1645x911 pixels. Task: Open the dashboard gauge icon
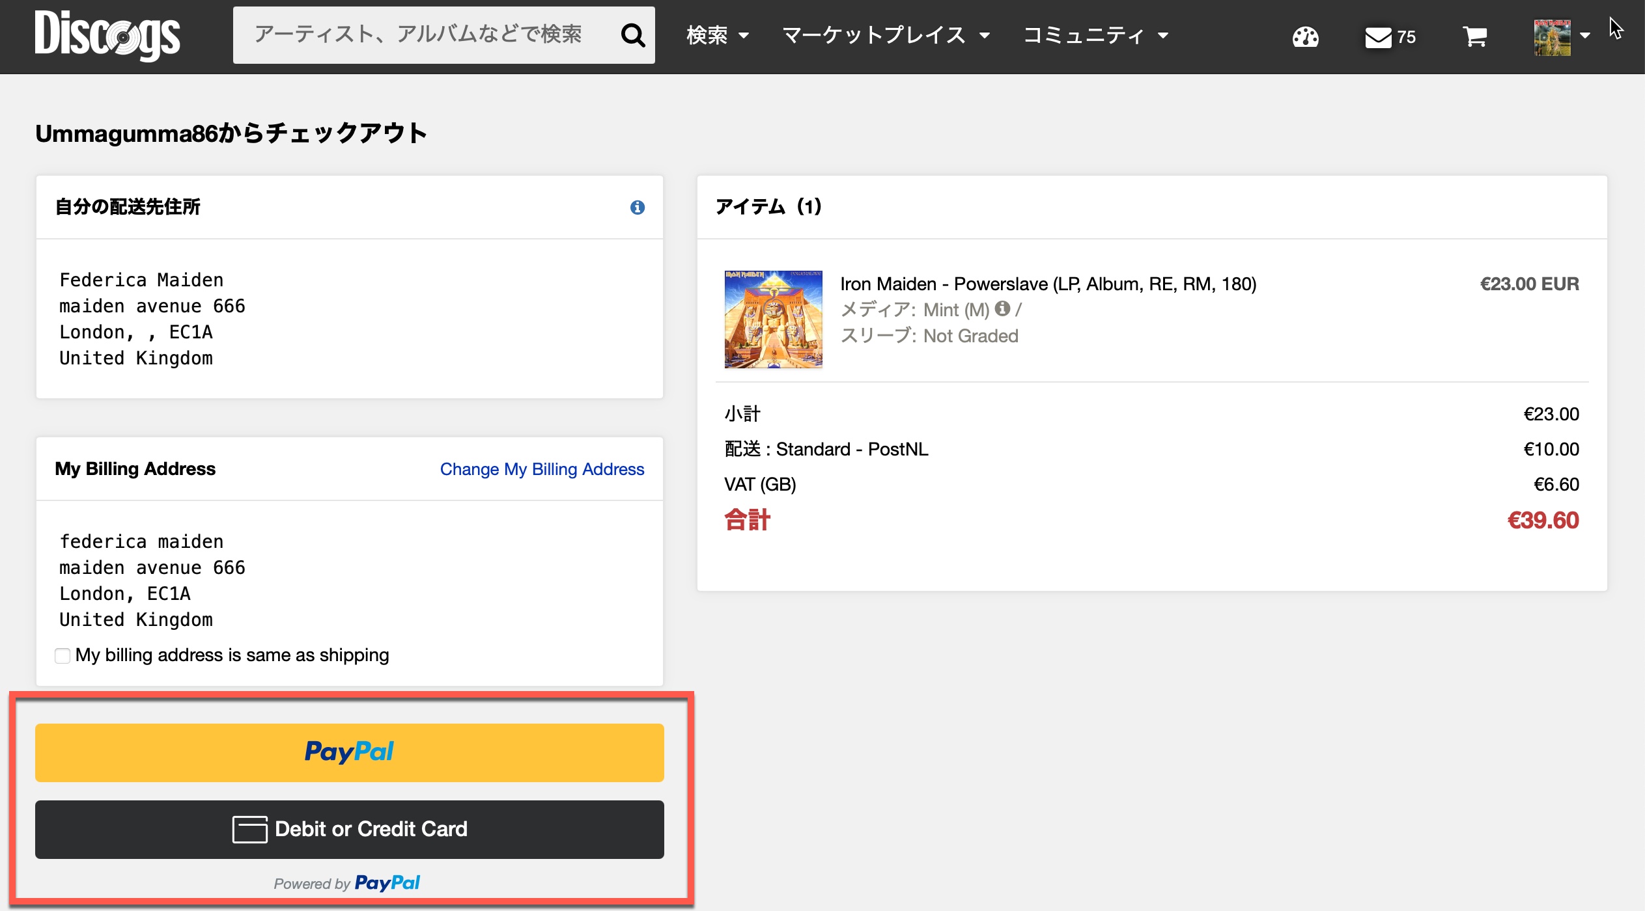[x=1305, y=37]
